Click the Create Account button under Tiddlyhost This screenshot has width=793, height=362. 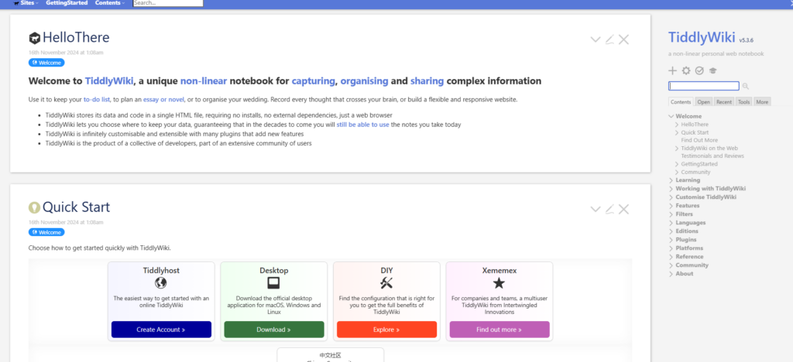coord(161,330)
